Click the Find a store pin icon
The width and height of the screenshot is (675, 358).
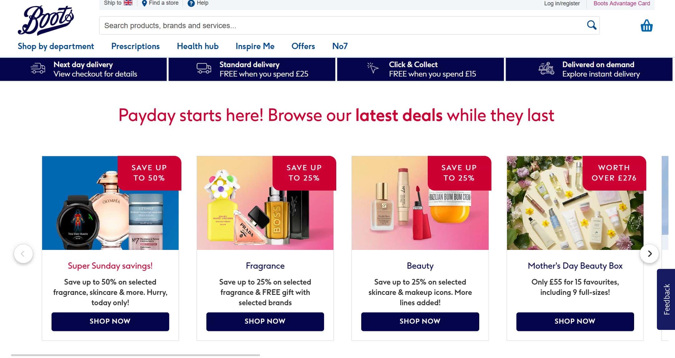point(144,3)
